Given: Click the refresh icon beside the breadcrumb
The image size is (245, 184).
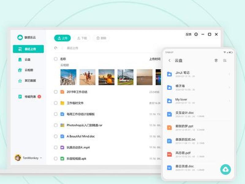Looking at the screenshot, I should 56,48.
